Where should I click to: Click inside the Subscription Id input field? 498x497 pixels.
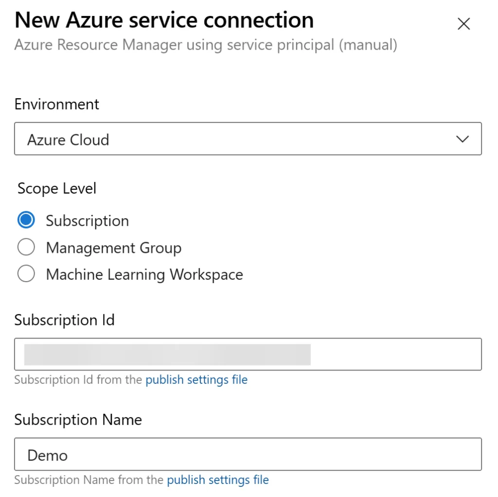point(248,354)
